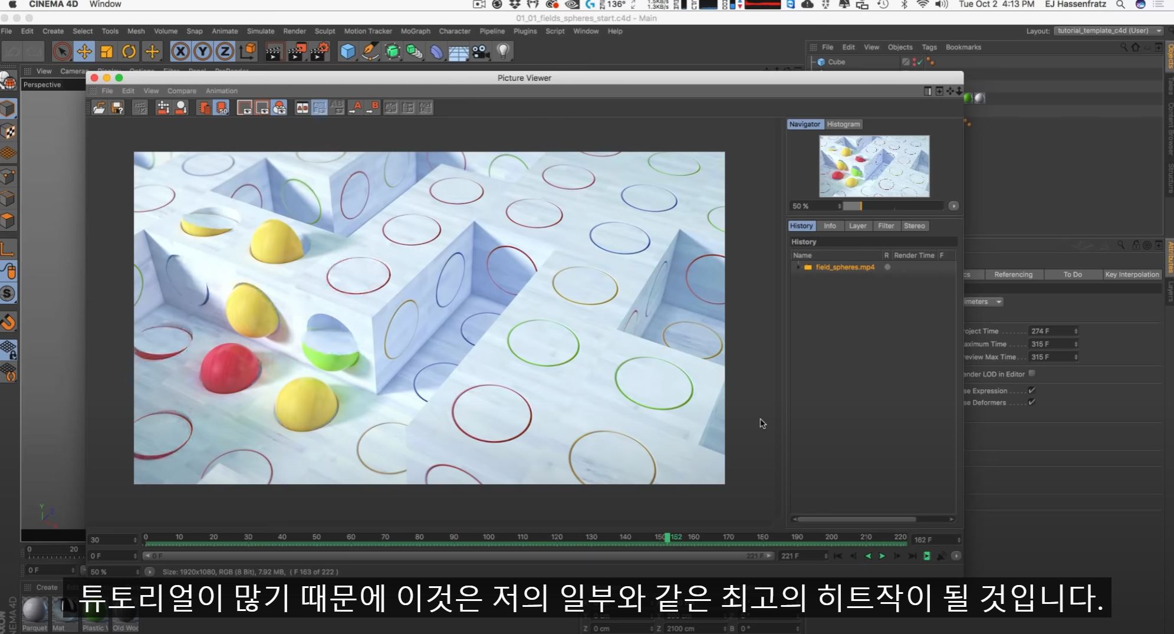
Task: Click Set as B compare icon
Action: 373,107
